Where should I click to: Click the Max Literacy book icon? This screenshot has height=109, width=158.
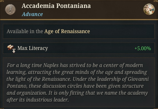(x=10, y=47)
